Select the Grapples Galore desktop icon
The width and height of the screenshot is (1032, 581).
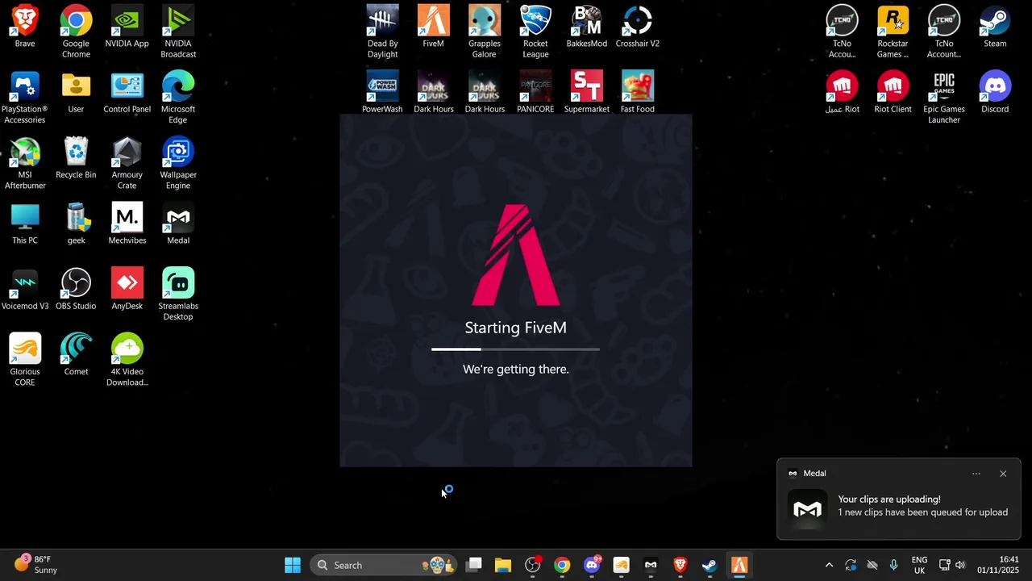pyautogui.click(x=484, y=32)
